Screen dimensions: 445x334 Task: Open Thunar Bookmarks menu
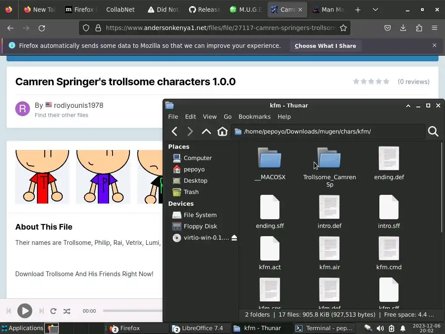pos(255,117)
